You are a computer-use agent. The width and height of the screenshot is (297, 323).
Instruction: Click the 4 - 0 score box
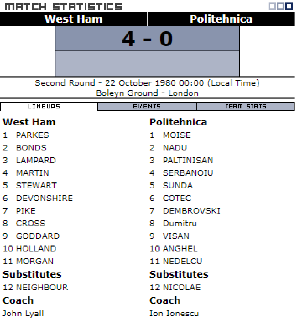pos(147,39)
